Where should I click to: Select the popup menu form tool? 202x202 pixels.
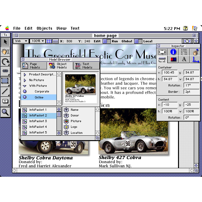5,101
